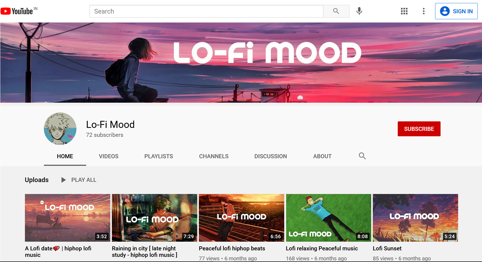Open the ABOUT tab
Image resolution: width=482 pixels, height=262 pixels.
322,156
